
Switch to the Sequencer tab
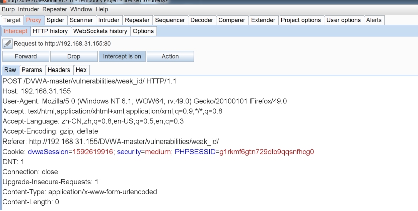170,20
